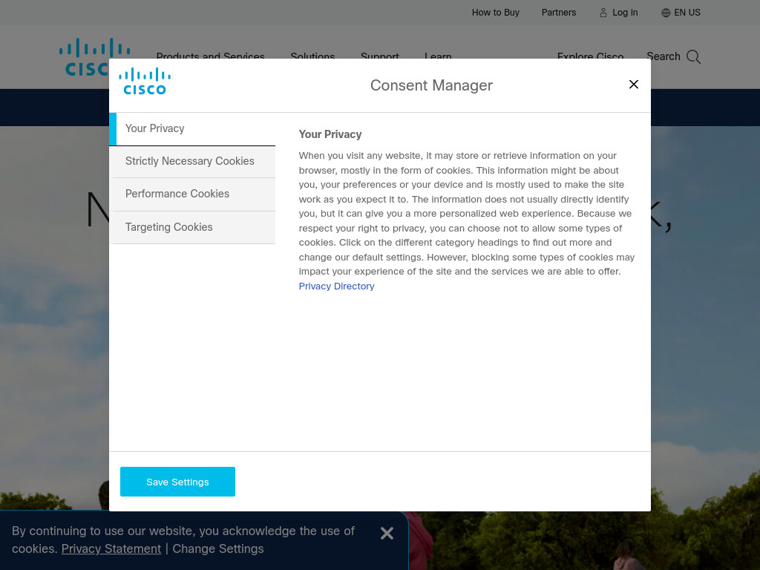Viewport: 760px width, 570px height.
Task: Select the Your Privacy tab
Action: click(x=192, y=129)
